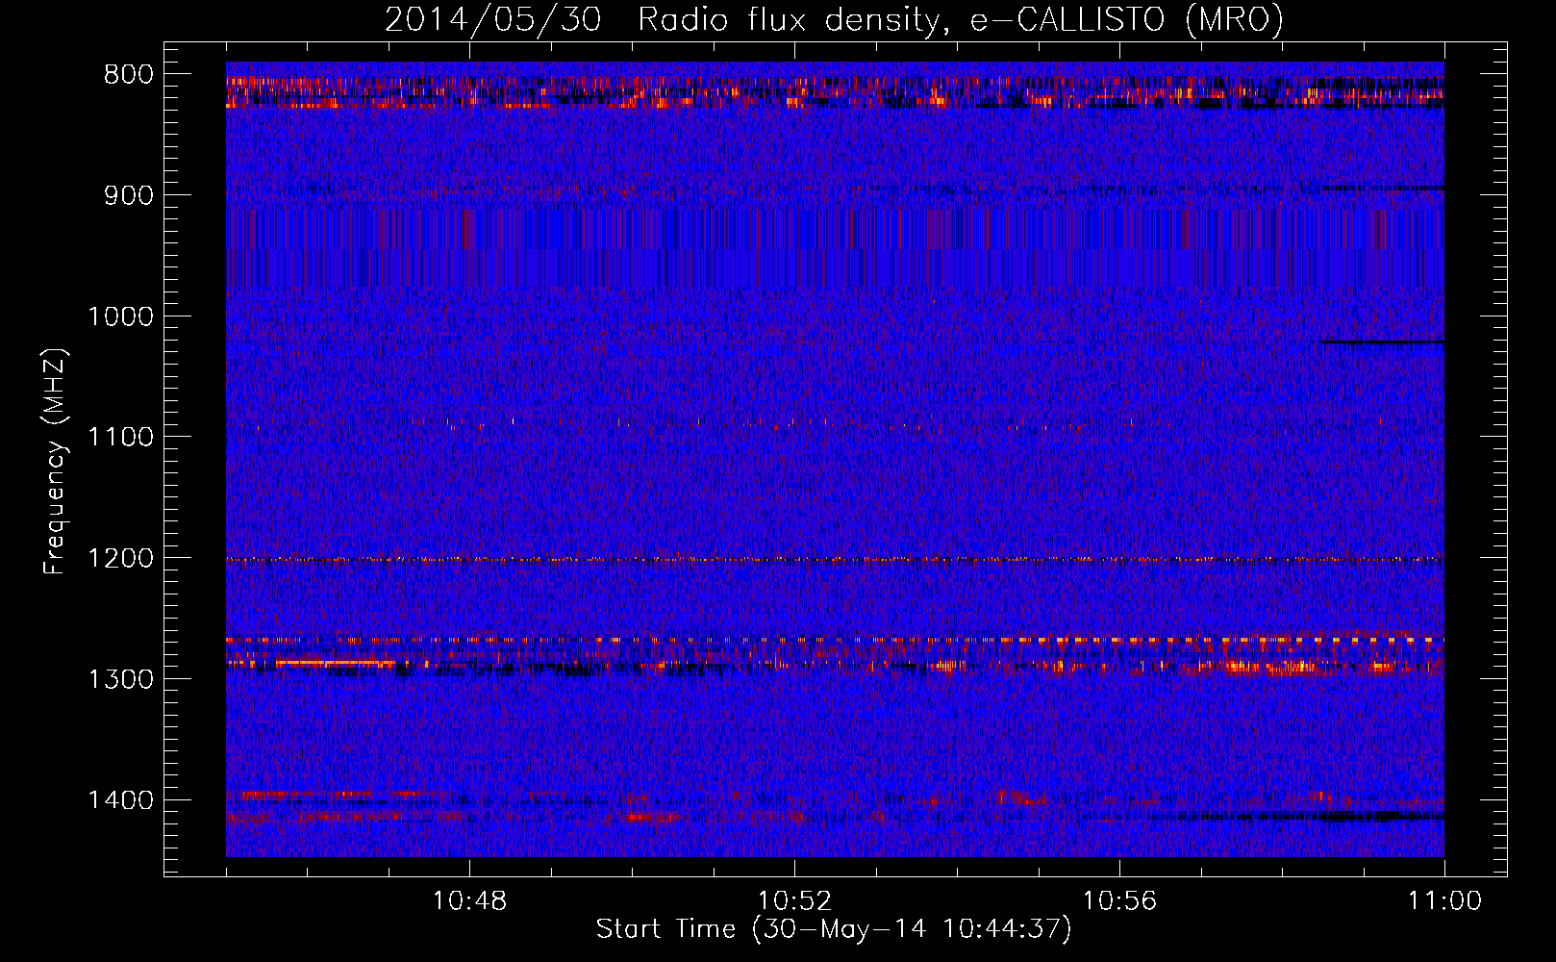Click the bright orange streak just above 1300 MHz at the plot's start

point(335,663)
